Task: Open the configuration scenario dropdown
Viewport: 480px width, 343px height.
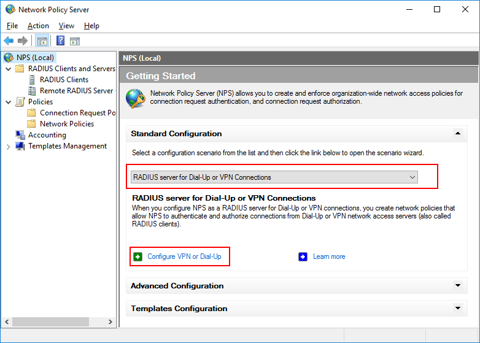Action: click(x=274, y=177)
